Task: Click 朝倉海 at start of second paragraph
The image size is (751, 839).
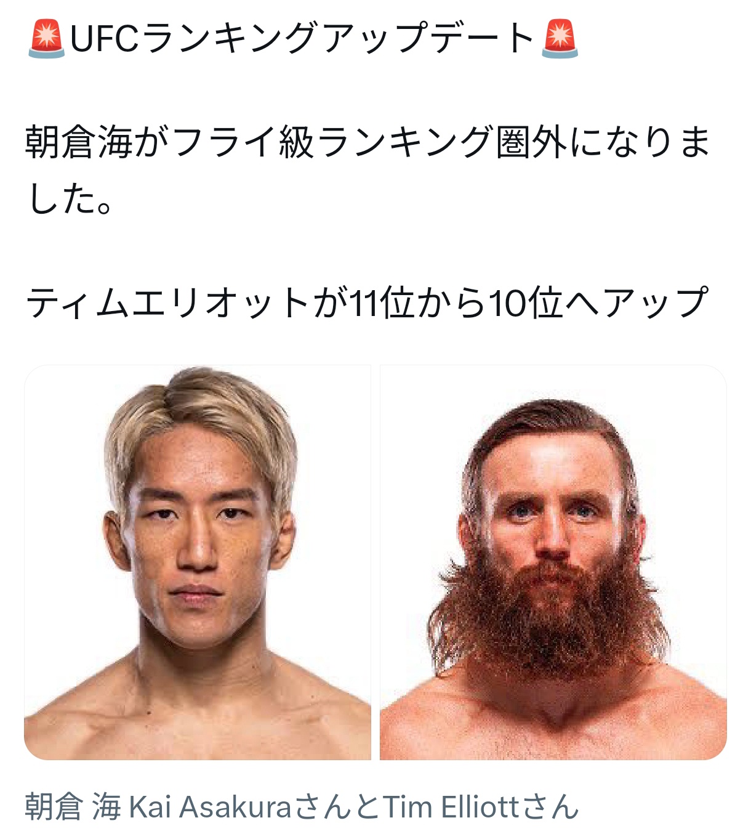Action: tap(78, 142)
